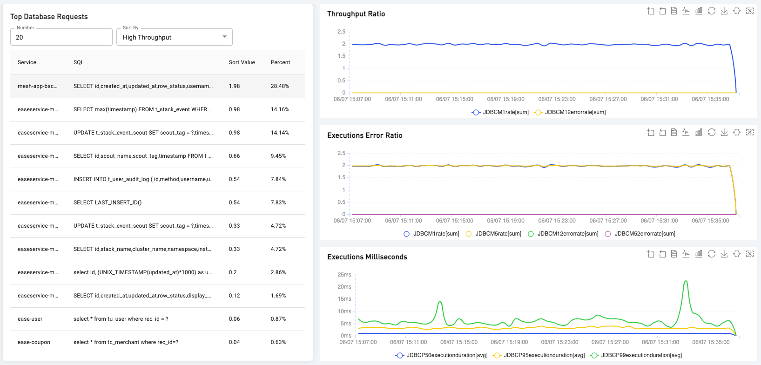Switch Executions Error Ratio to bar chart

pyautogui.click(x=699, y=132)
